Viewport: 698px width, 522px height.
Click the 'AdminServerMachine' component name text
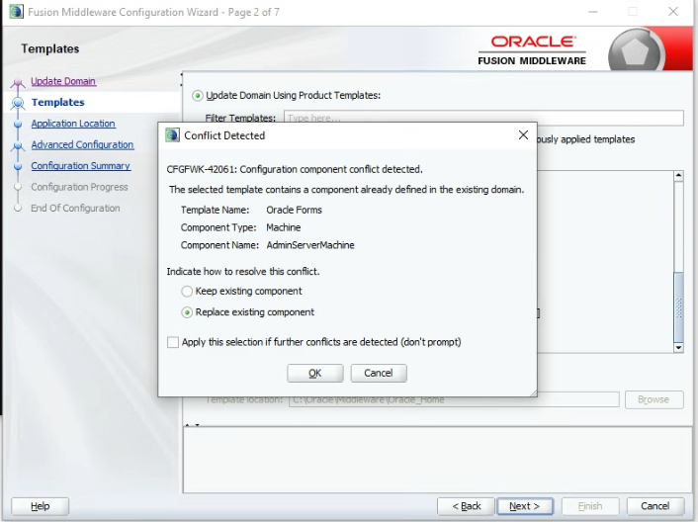310,245
